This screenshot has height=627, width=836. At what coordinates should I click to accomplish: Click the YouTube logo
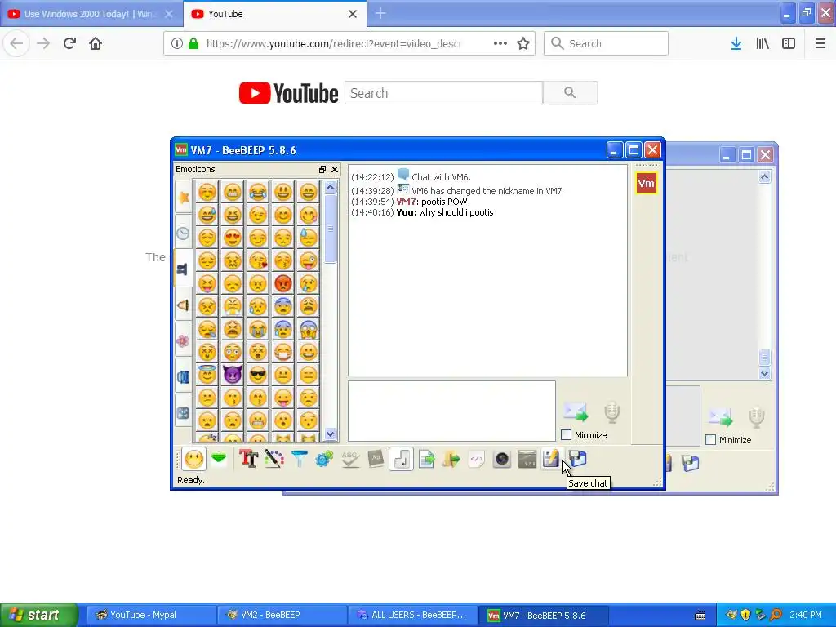(288, 93)
